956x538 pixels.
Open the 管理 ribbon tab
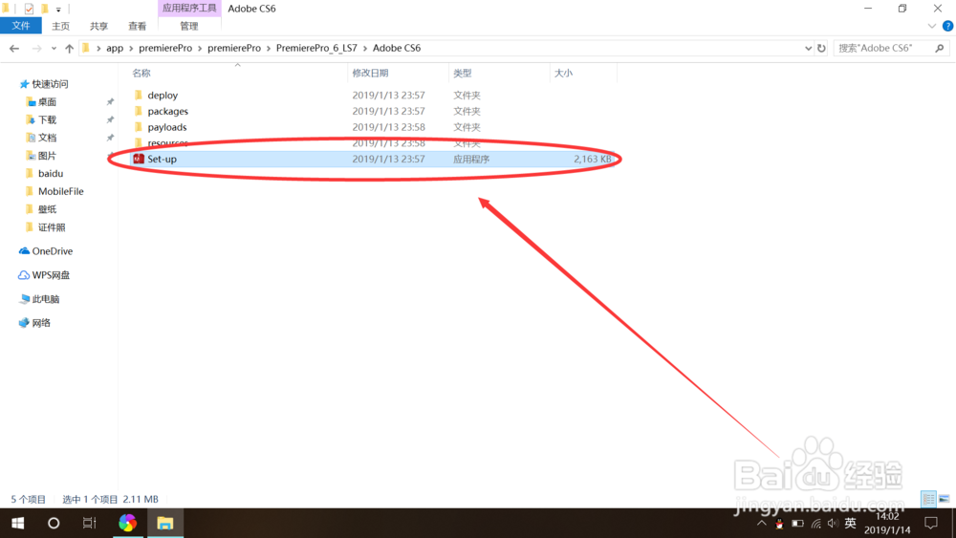pyautogui.click(x=189, y=26)
